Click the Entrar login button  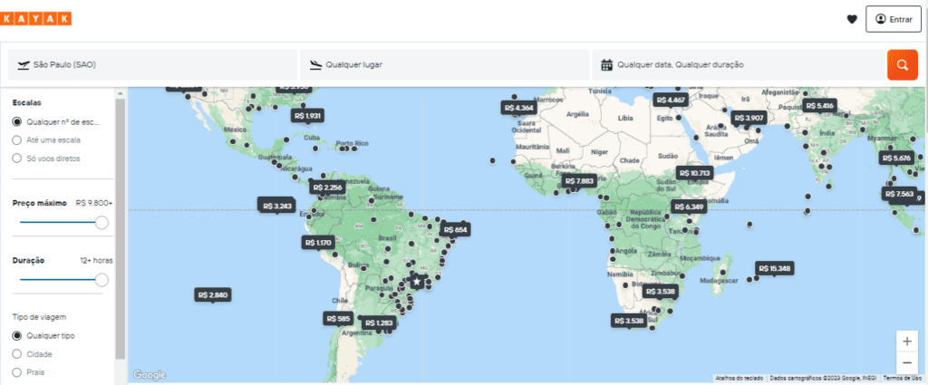(893, 19)
